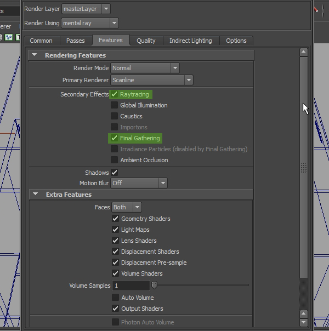329x331 pixels.
Task: Click the Volume Samples value field
Action: coord(131,286)
